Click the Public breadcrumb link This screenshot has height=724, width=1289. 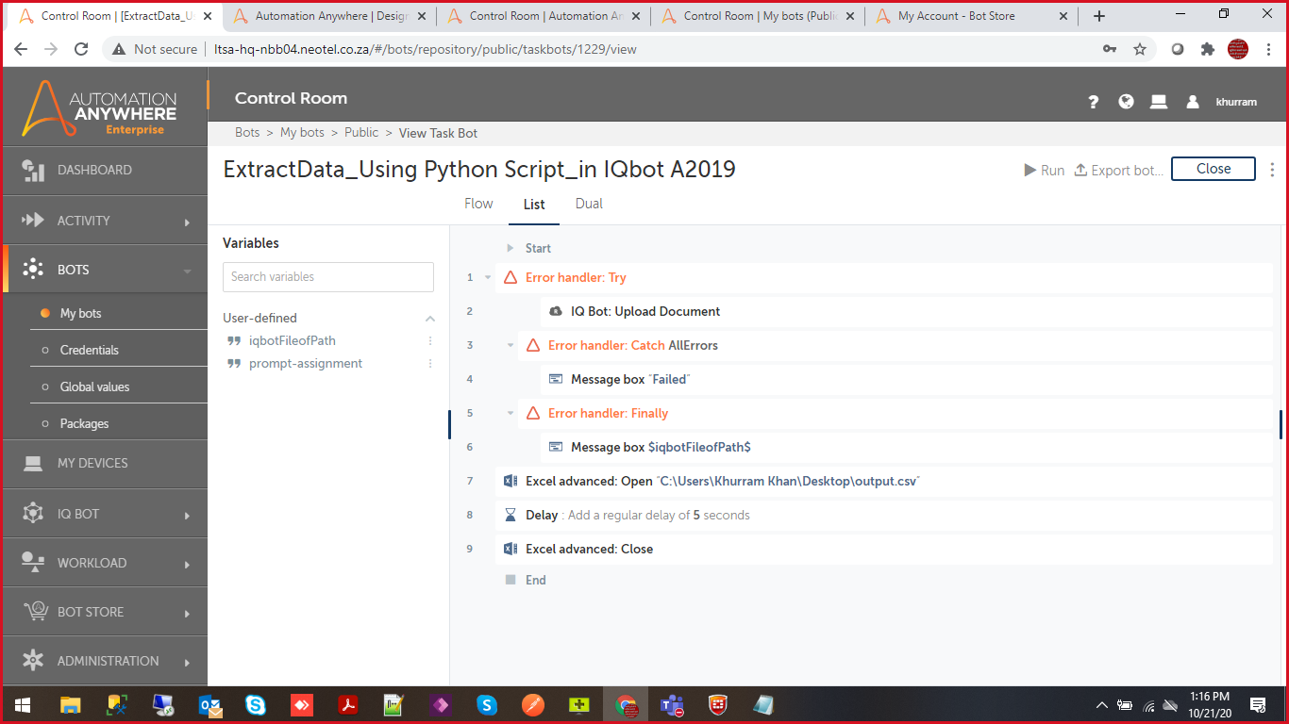click(361, 133)
